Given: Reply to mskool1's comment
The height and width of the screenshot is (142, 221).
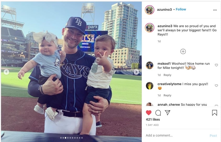Looking at the screenshot, I should pyautogui.click(x=167, y=75).
